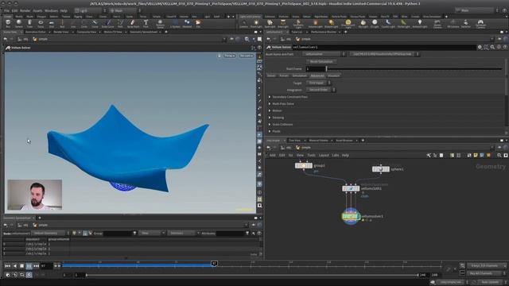Toggle points display in geometry spreadsheet

pyautogui.click(x=74, y=233)
